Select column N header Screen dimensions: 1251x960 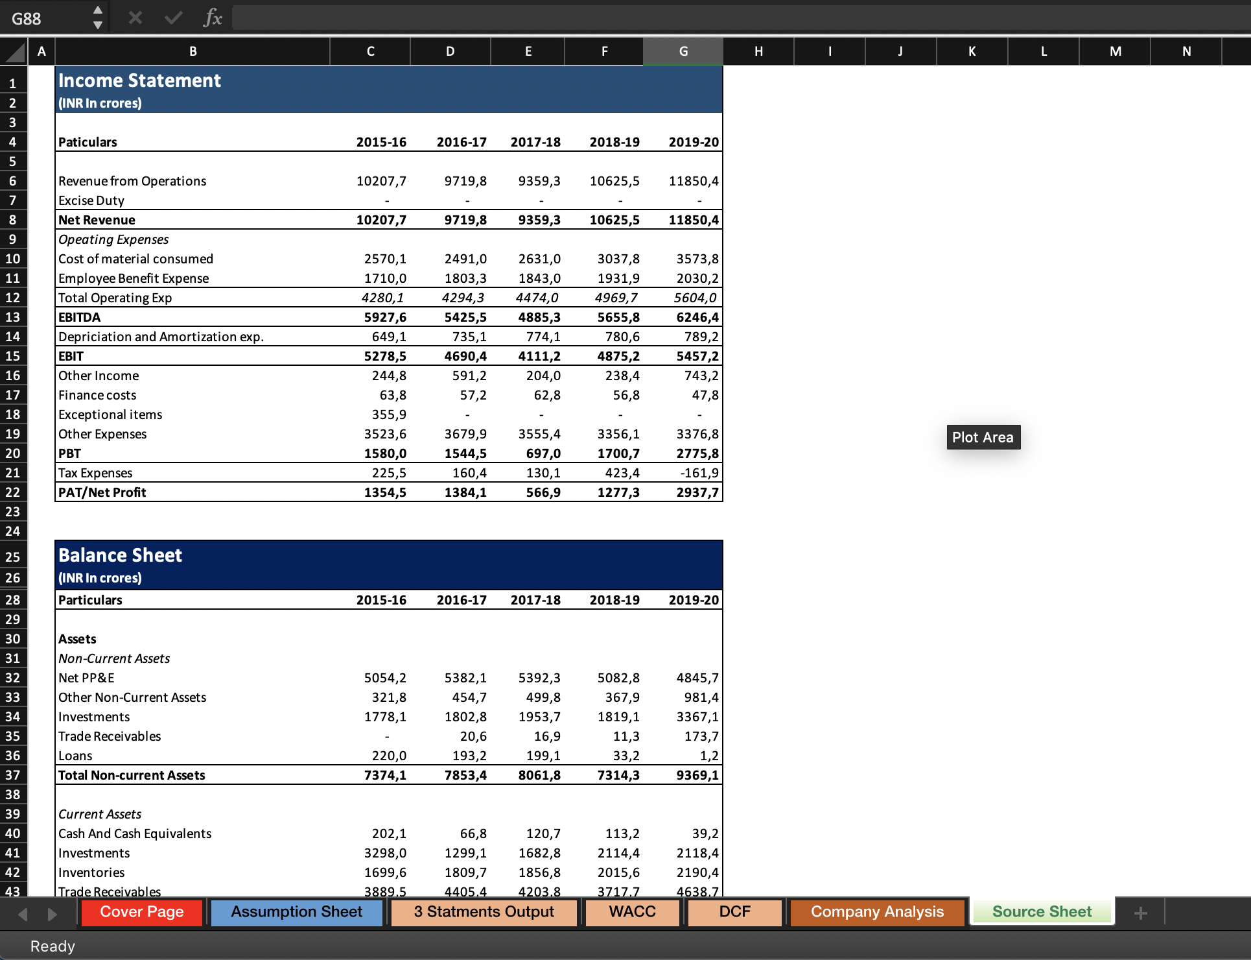[x=1186, y=51]
